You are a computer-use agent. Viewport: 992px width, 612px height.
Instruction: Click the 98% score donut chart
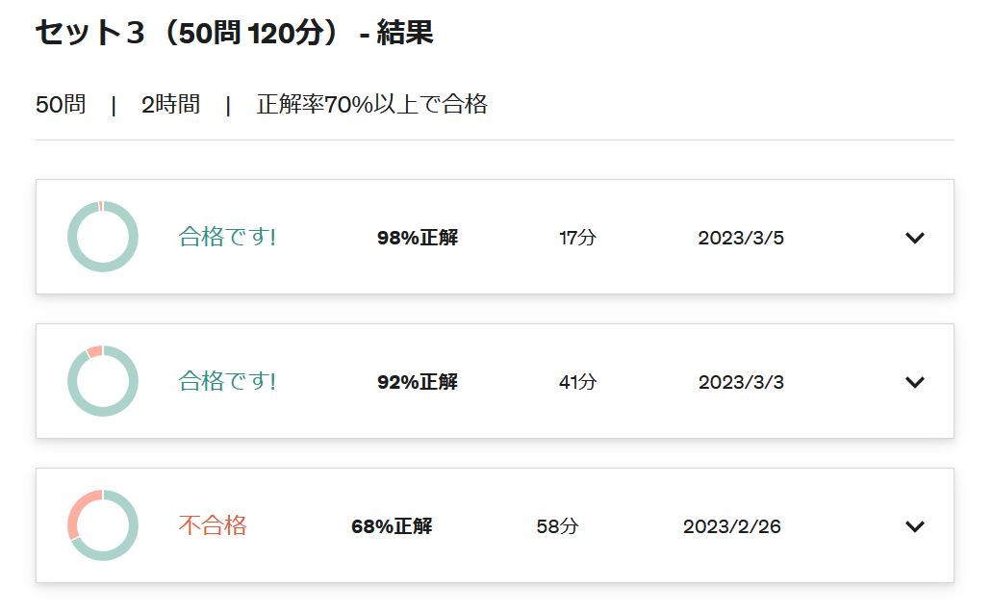click(103, 237)
